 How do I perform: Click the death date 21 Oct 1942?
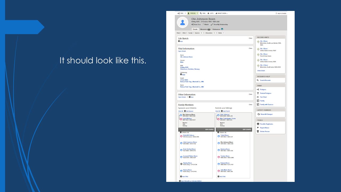point(184,80)
